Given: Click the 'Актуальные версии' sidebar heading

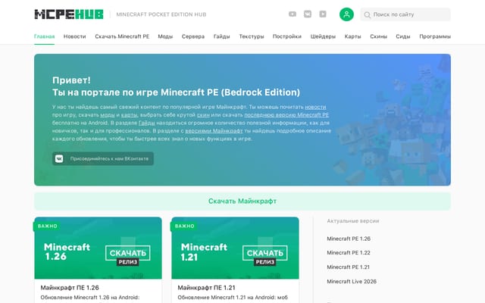Looking at the screenshot, I should coord(353,220).
